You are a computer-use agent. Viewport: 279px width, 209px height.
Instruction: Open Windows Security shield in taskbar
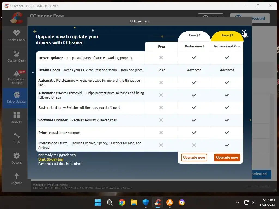[x=146, y=202]
